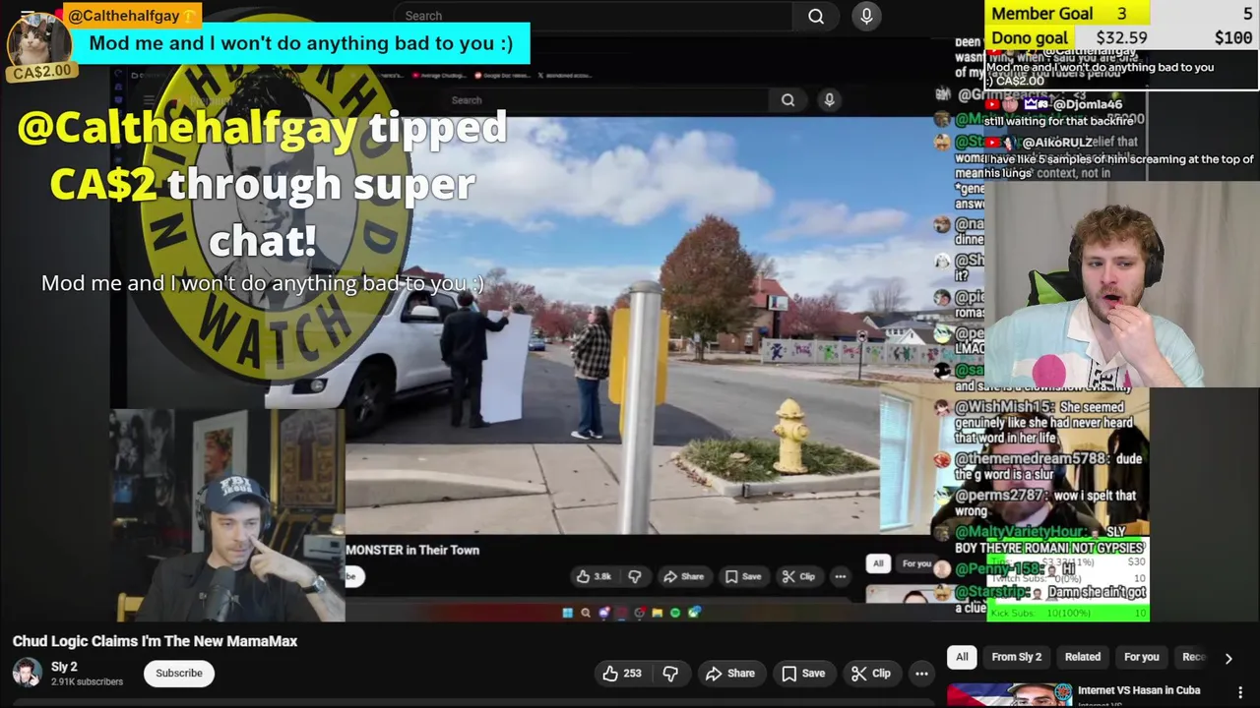Start voice search with the top microphone icon
The width and height of the screenshot is (1260, 708).
[866, 16]
